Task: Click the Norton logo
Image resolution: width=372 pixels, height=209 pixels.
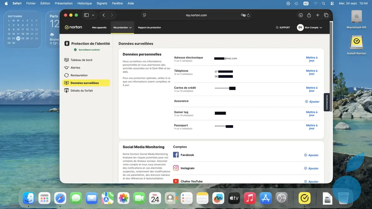Action: pyautogui.click(x=73, y=27)
